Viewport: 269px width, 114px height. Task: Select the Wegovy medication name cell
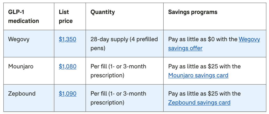point(19,39)
